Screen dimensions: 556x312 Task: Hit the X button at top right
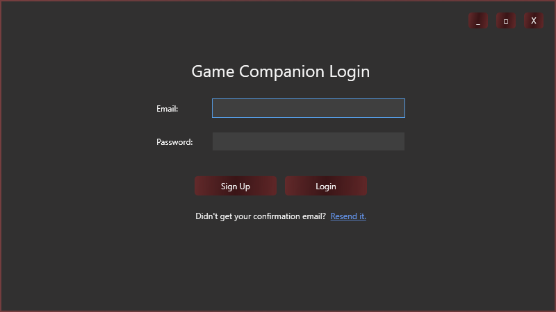tap(534, 21)
